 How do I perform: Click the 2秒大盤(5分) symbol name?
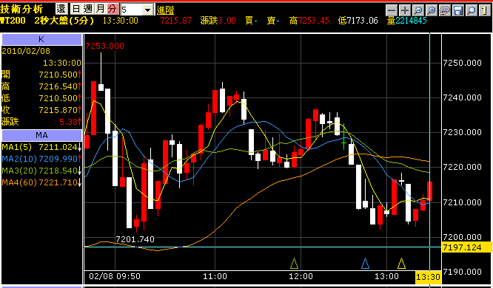pos(64,21)
